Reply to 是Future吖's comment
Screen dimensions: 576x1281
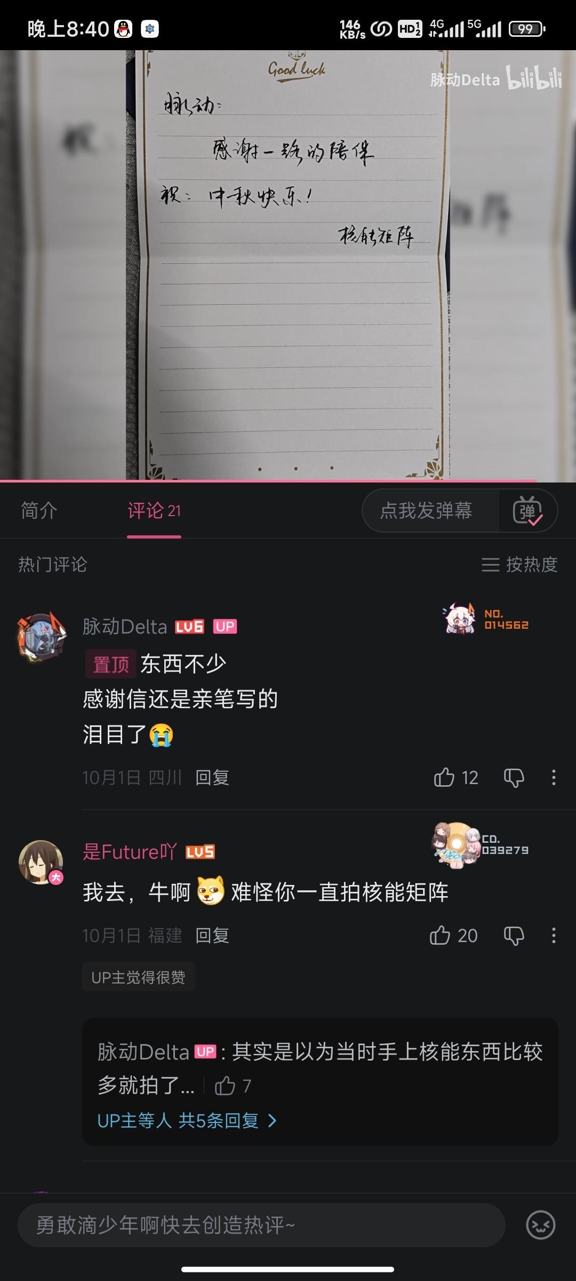point(212,936)
